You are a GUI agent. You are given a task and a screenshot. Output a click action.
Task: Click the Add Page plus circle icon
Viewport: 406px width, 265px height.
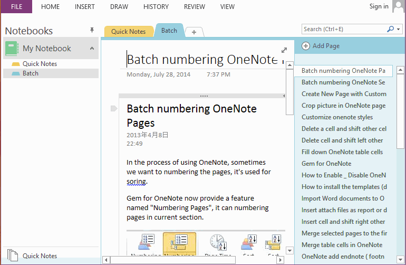click(x=305, y=46)
